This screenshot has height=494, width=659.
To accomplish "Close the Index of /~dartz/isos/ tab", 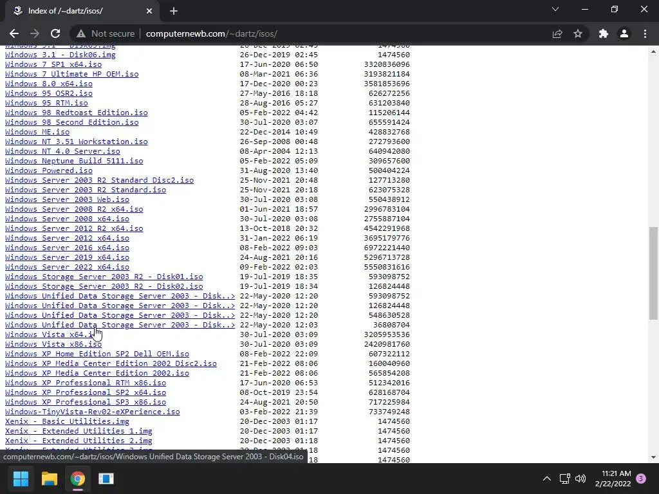I will pyautogui.click(x=149, y=11).
